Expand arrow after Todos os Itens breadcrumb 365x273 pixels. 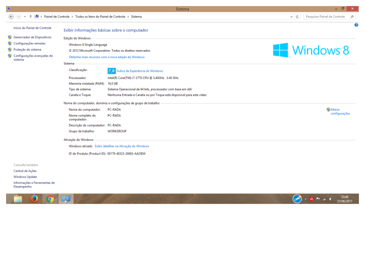click(128, 17)
